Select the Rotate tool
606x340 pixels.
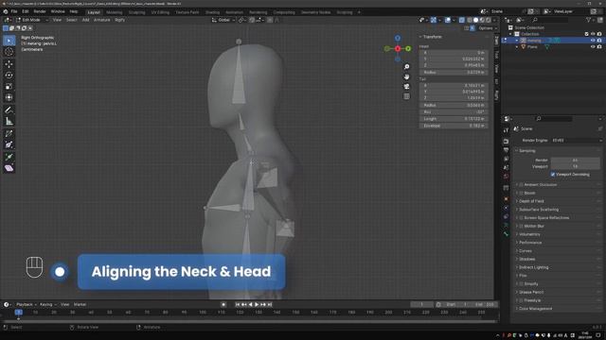(x=9, y=76)
